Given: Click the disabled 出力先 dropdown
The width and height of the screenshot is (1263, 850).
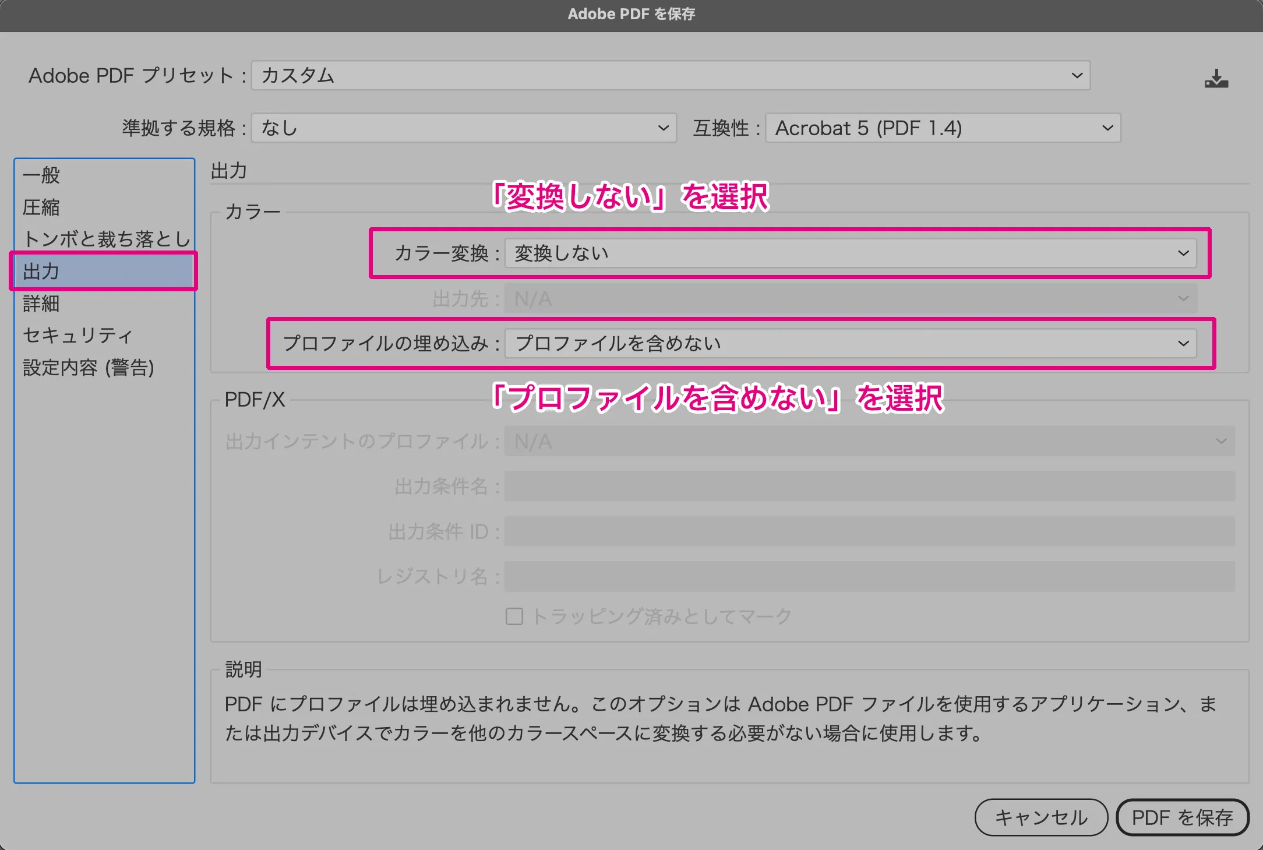Looking at the screenshot, I should coord(851,298).
